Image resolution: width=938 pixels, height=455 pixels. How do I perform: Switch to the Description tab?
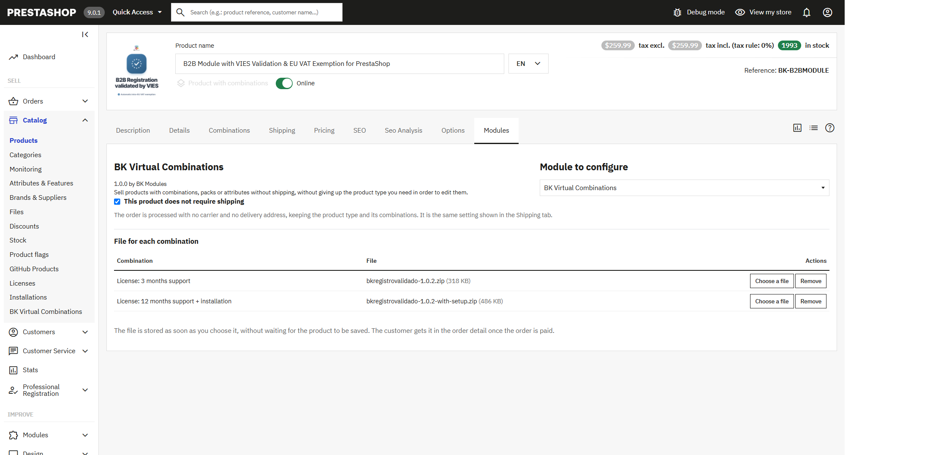[133, 131]
